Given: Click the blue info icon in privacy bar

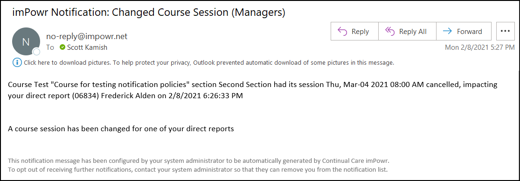Looking at the screenshot, I should click(17, 62).
